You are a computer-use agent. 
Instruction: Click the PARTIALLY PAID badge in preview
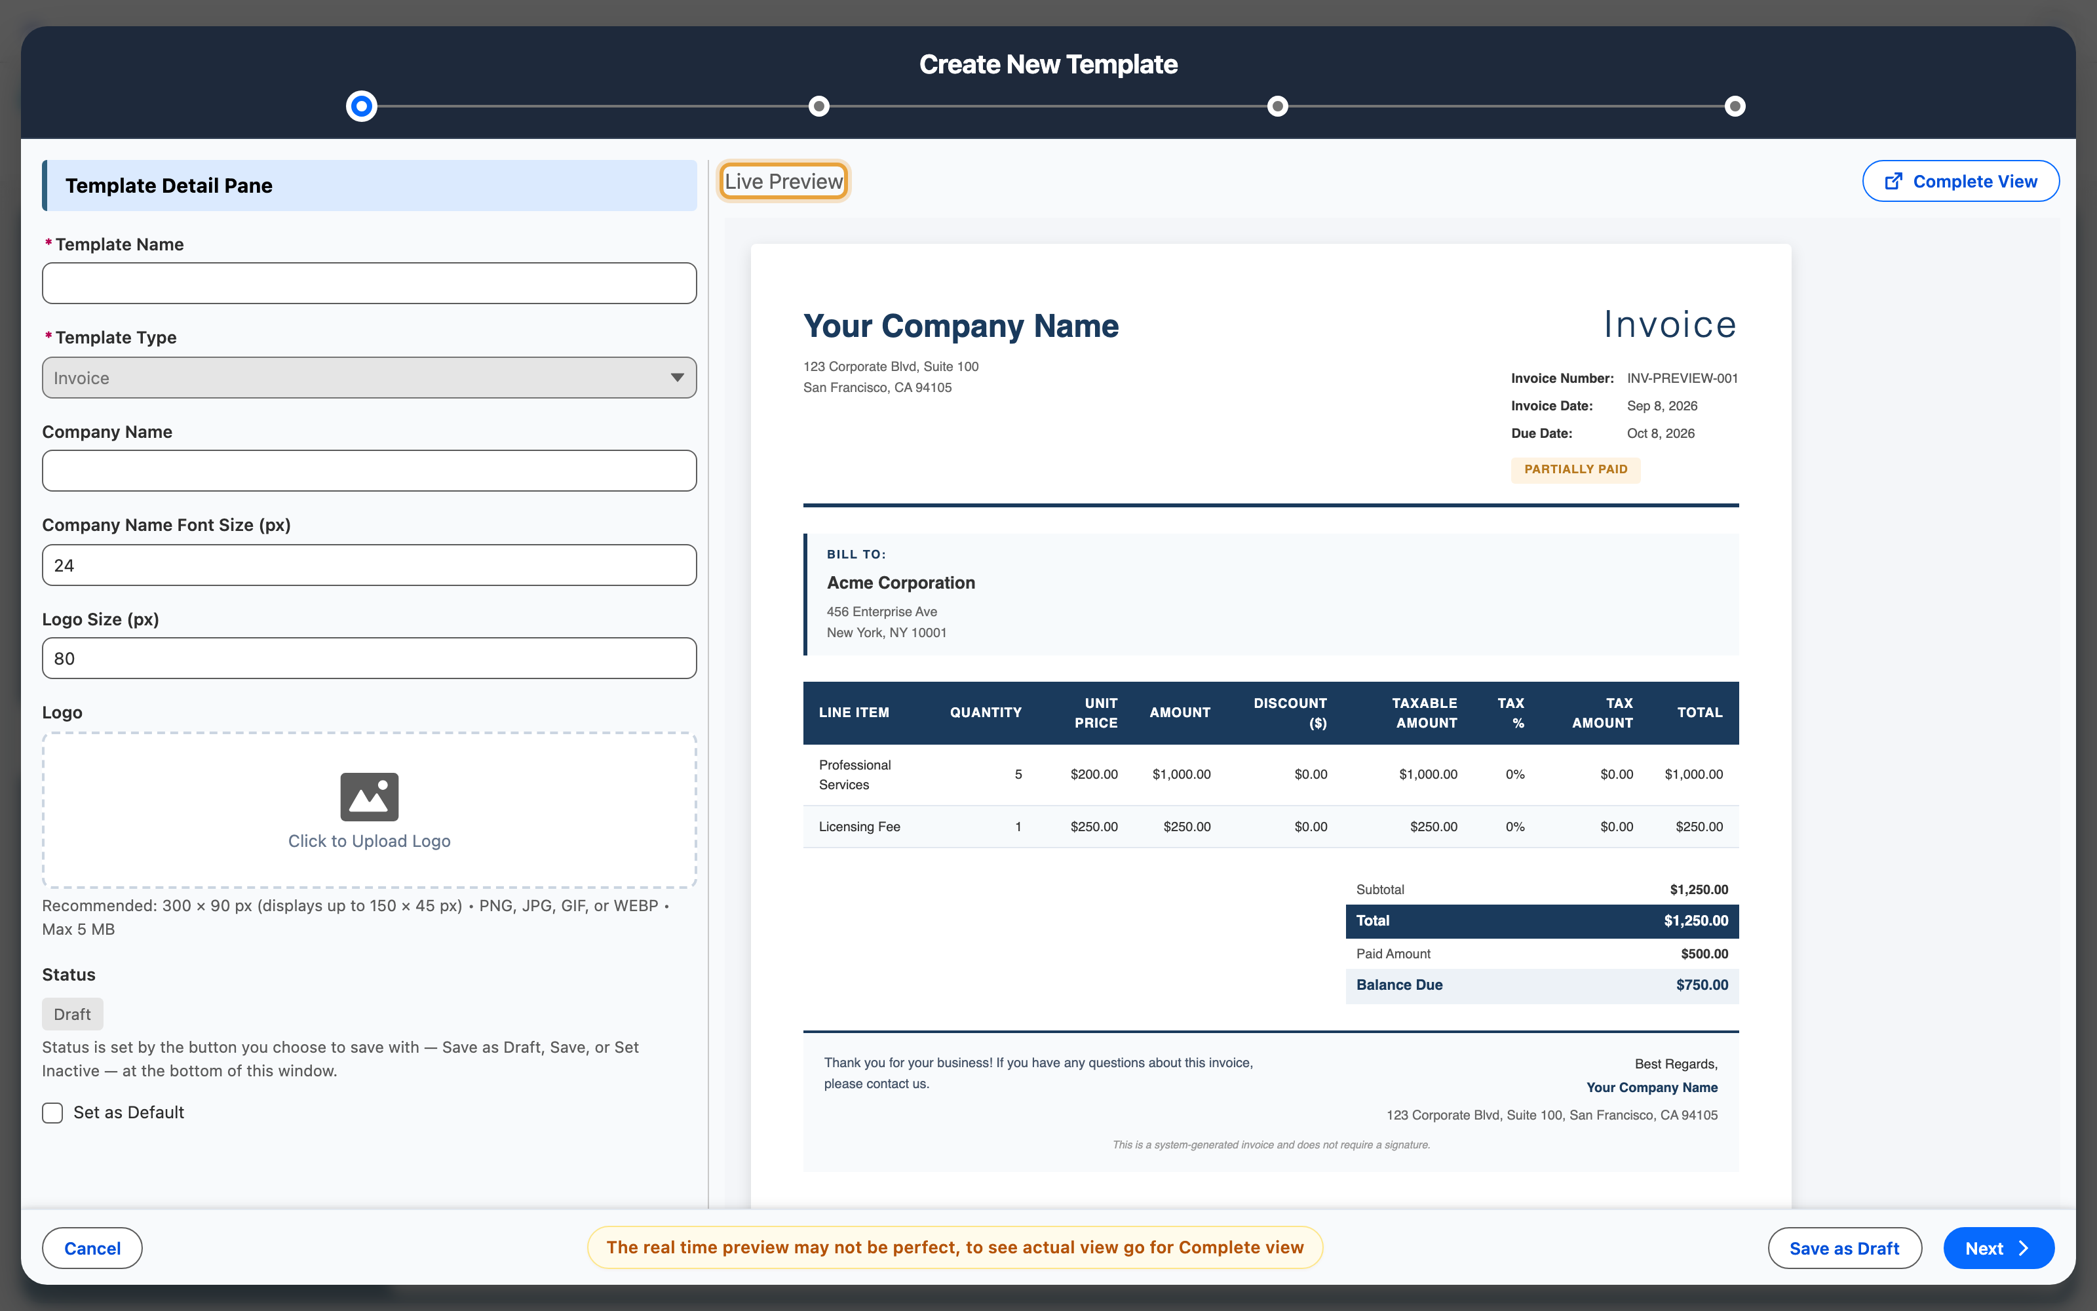(1575, 469)
